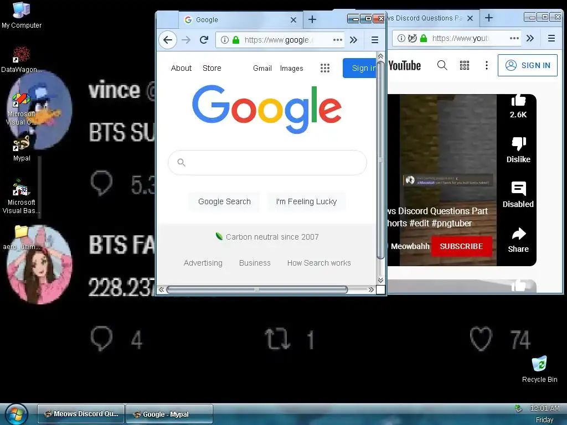This screenshot has height=425, width=567.
Task: Open the hamburger menu in YouTube window
Action: (x=551, y=38)
